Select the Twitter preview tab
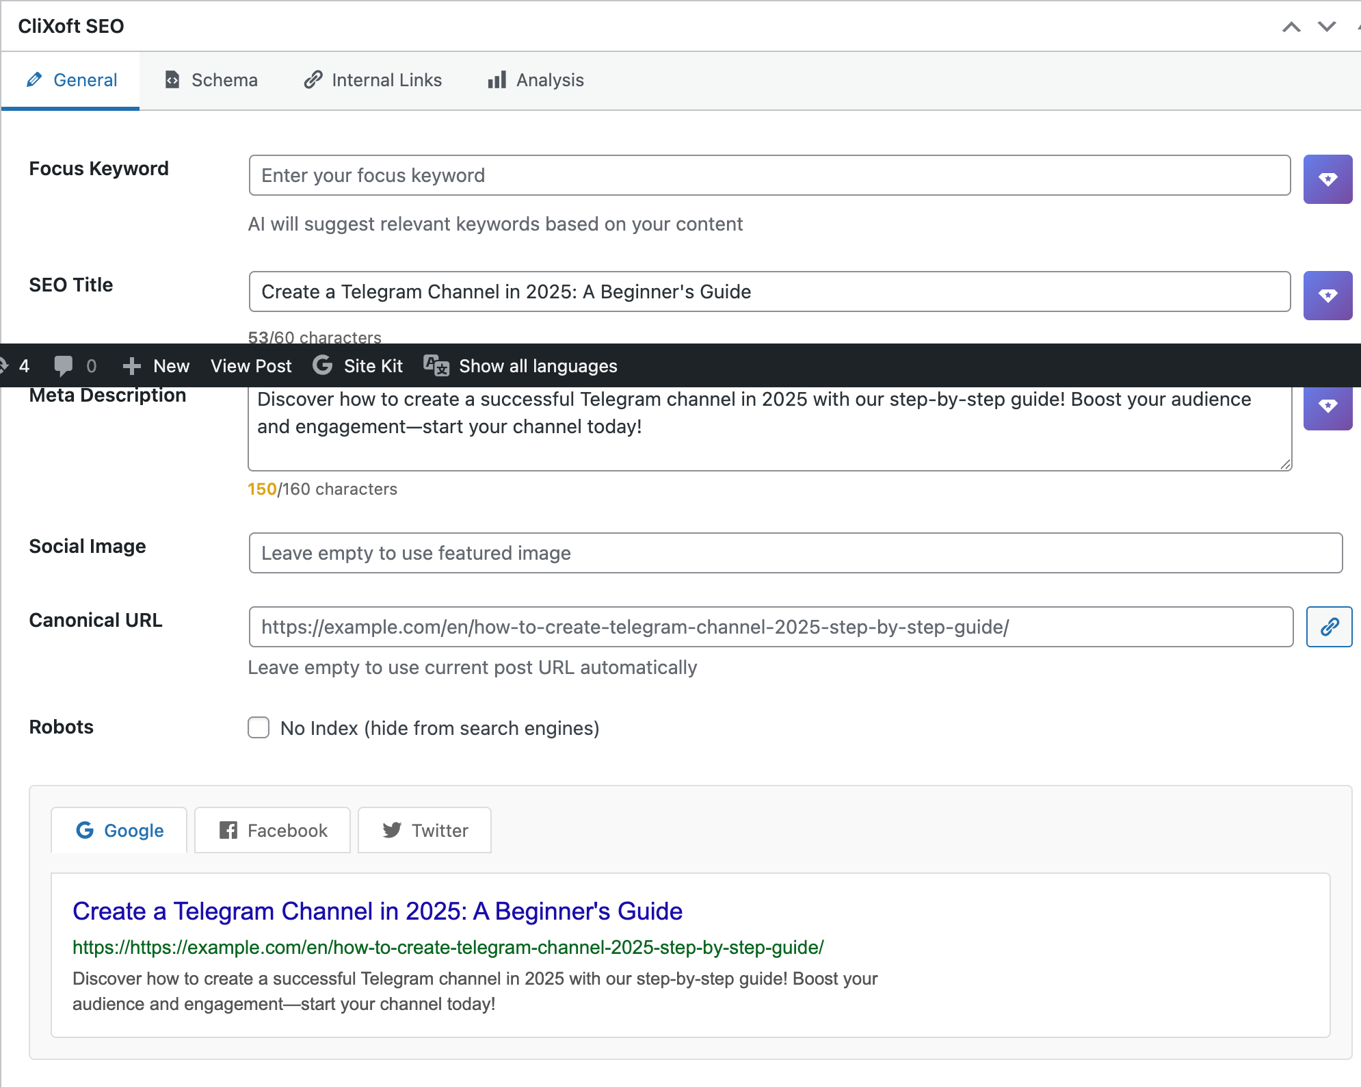 point(425,830)
